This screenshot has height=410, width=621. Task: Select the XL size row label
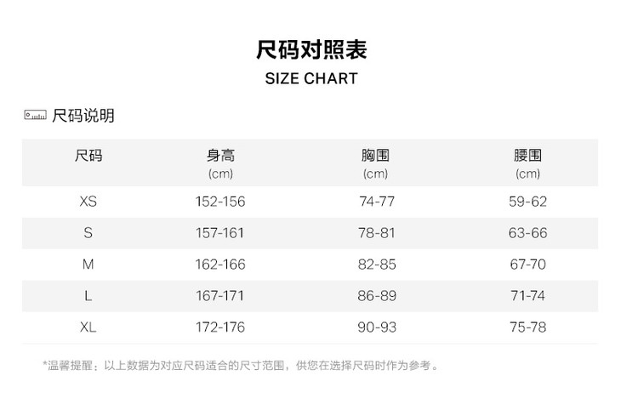88,327
